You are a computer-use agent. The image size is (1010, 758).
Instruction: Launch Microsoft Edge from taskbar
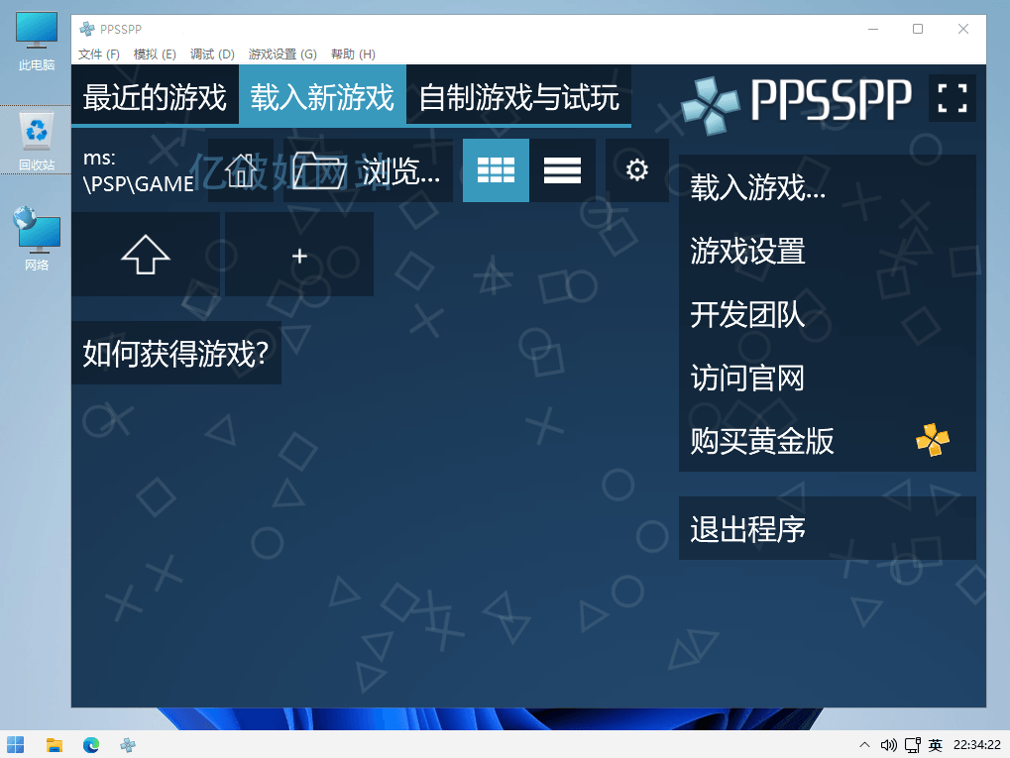click(91, 744)
